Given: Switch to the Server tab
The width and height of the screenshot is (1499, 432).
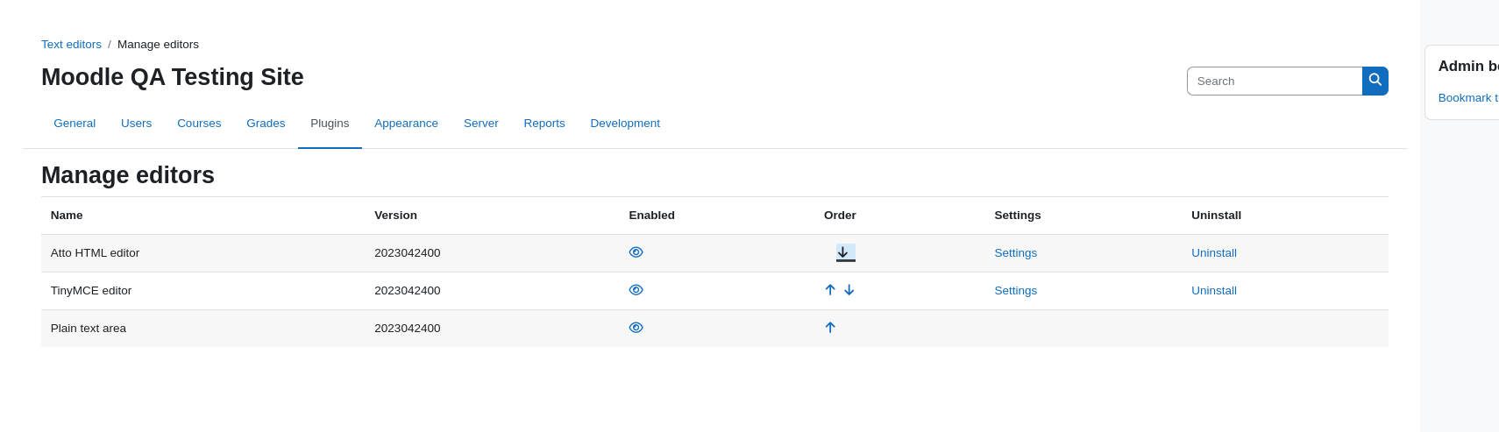Looking at the screenshot, I should coord(480,124).
